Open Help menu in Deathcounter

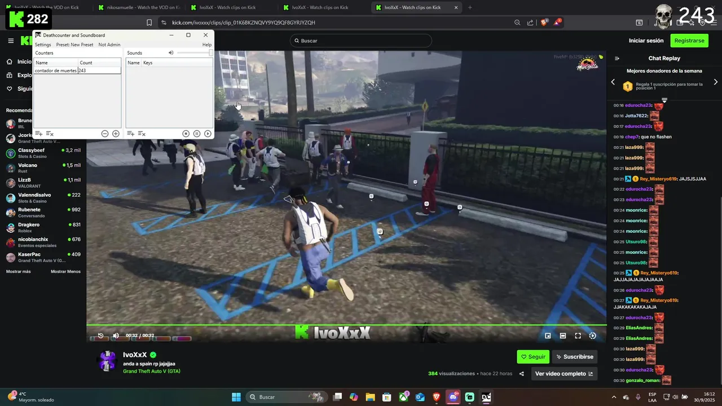point(207,45)
